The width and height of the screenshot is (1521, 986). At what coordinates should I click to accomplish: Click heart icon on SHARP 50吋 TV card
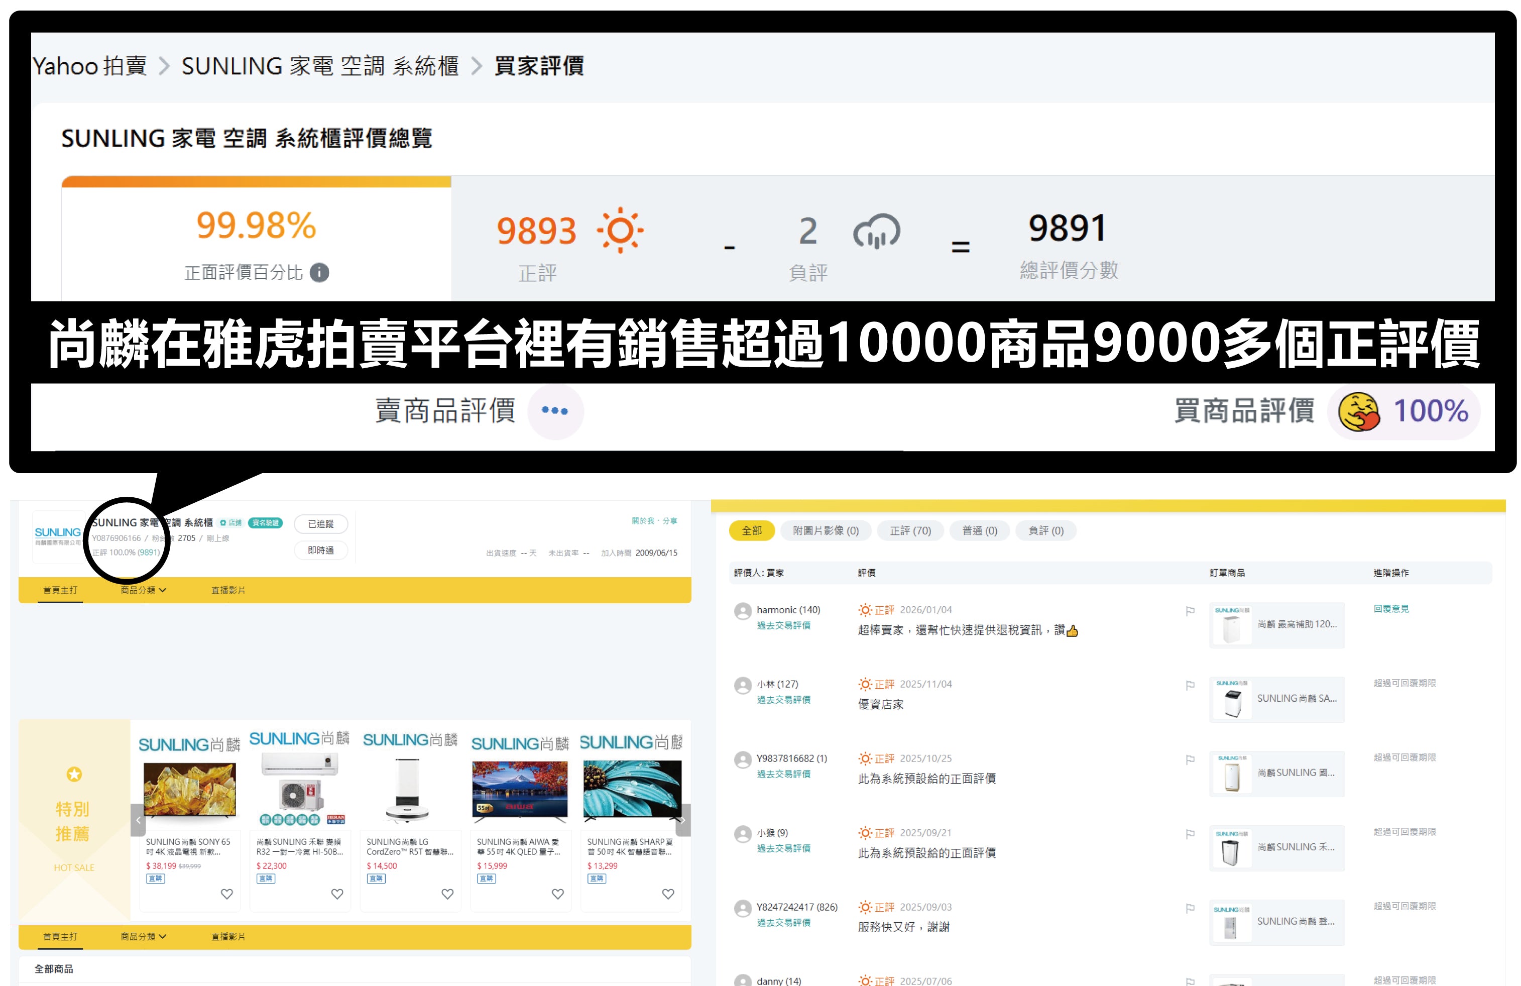click(668, 894)
